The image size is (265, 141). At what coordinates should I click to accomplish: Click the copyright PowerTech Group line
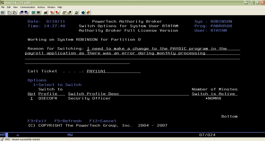click(98, 126)
